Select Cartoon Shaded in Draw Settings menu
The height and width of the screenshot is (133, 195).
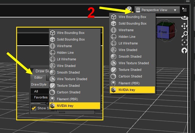click(75, 92)
